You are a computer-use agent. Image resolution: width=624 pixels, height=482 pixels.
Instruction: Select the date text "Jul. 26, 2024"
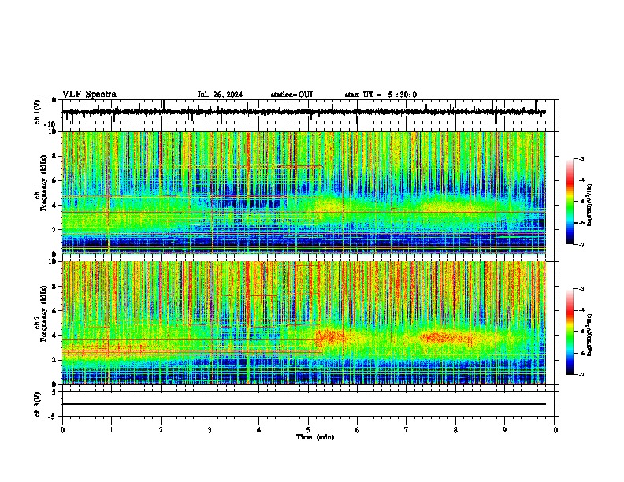point(220,95)
